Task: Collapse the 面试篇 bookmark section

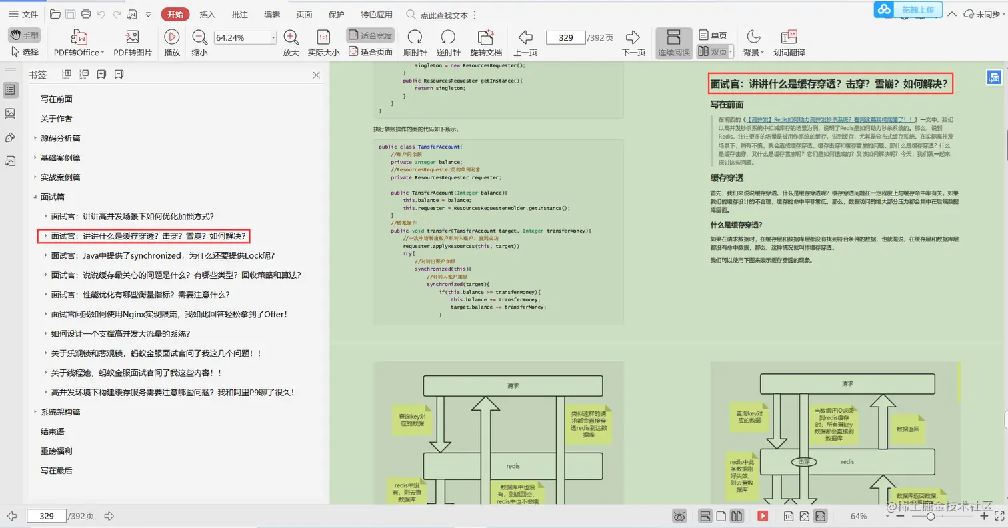Action: click(35, 197)
